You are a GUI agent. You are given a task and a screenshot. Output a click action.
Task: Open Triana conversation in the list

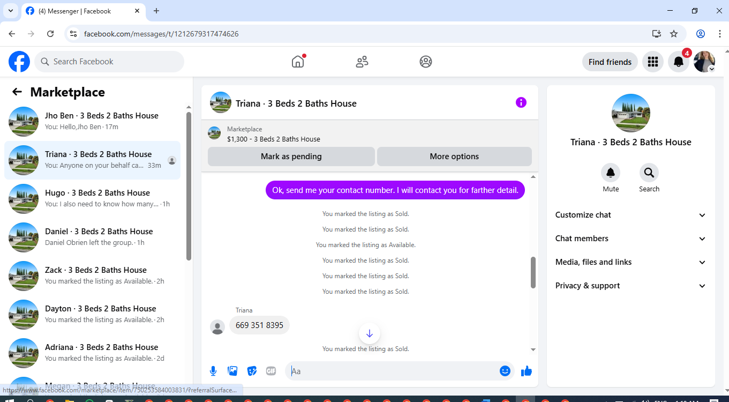(x=92, y=160)
